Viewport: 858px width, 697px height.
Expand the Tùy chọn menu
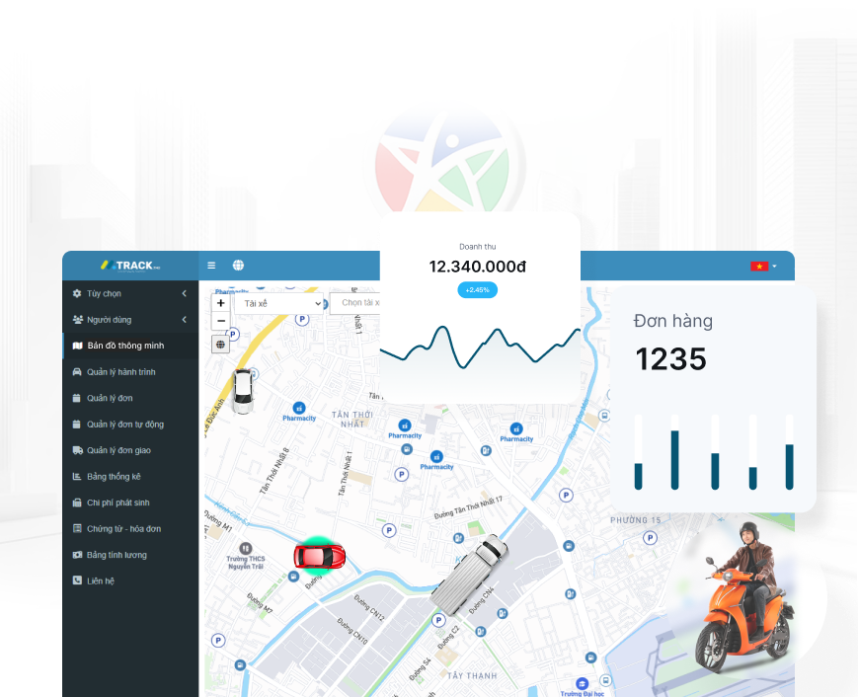[x=129, y=293]
